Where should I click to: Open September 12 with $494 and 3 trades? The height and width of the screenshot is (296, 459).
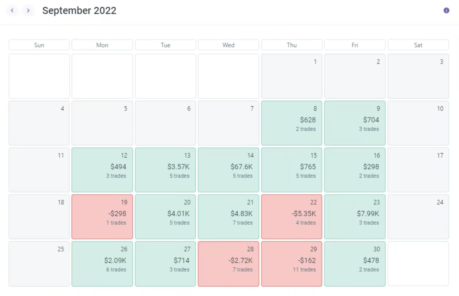[102, 170]
